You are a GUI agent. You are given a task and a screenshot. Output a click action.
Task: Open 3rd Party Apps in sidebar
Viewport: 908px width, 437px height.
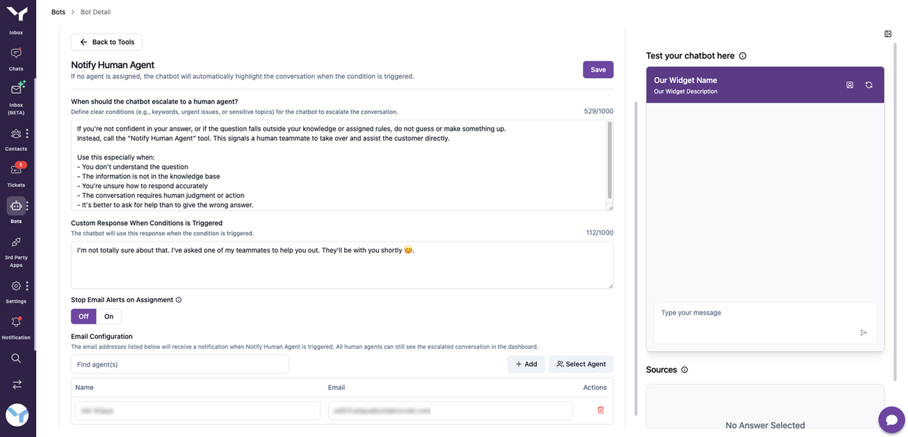pyautogui.click(x=16, y=243)
